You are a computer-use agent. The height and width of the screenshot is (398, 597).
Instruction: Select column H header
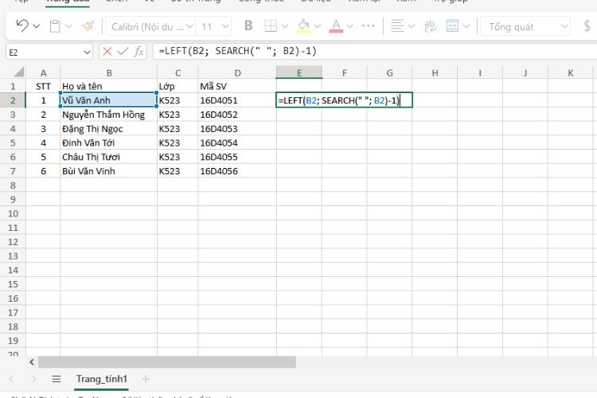[x=435, y=72]
